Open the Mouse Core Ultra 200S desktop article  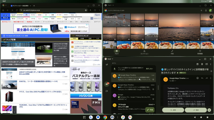coord(40,92)
